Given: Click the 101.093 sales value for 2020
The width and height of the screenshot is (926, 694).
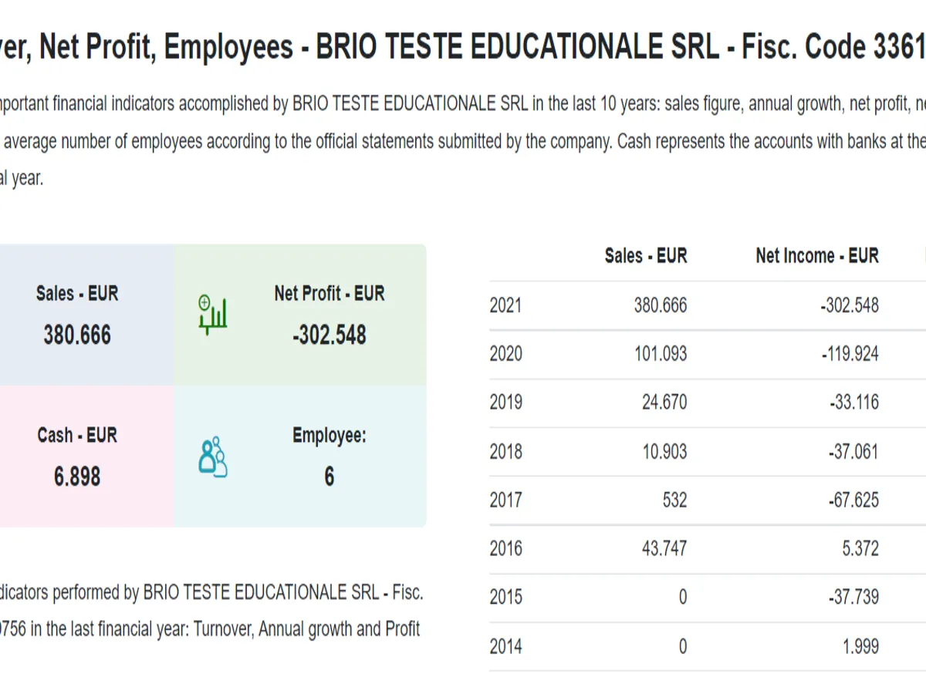Looking at the screenshot, I should point(661,355).
